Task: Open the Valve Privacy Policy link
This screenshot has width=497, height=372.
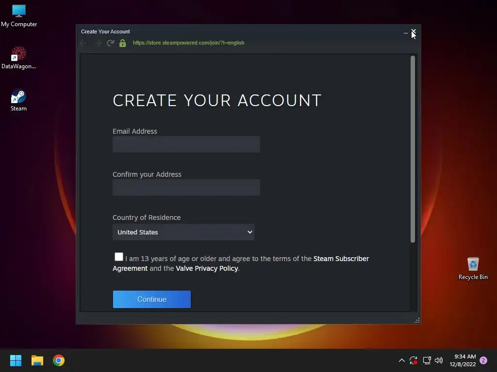Action: (207, 268)
